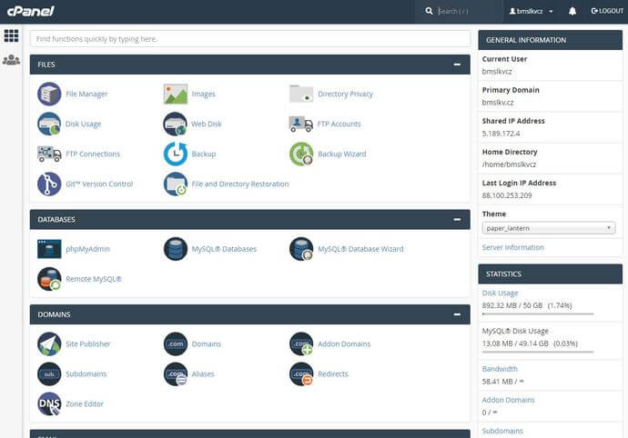Open the Remote MySQL icon

[49, 279]
